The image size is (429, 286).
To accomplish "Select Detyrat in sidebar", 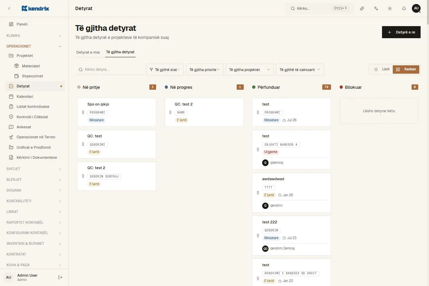I will tap(34, 86).
